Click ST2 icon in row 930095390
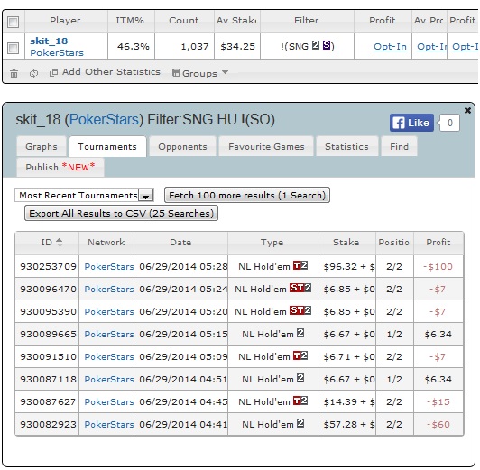 tap(300, 310)
